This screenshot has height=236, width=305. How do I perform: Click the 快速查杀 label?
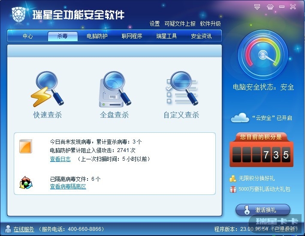(x=48, y=115)
